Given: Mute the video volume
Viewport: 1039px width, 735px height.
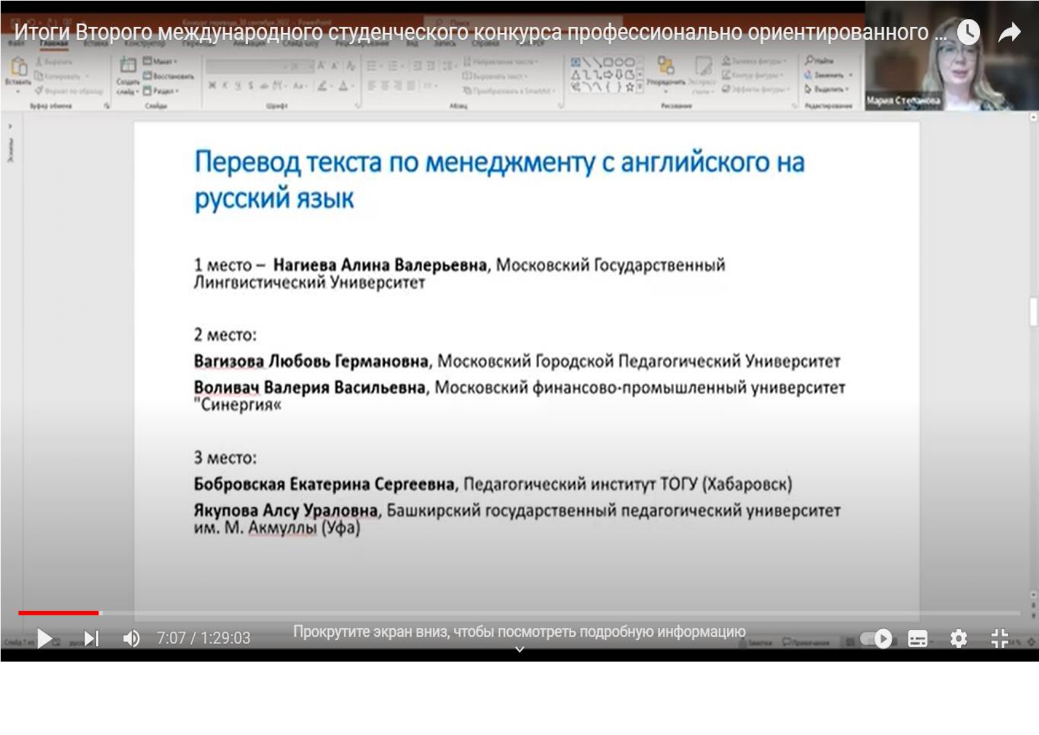Looking at the screenshot, I should coord(131,638).
